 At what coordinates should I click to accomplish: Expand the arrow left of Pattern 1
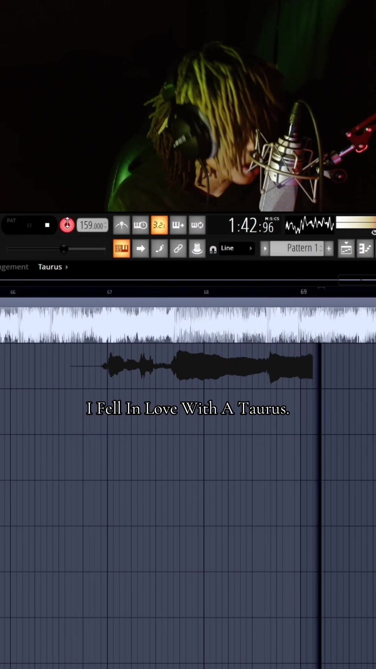click(x=265, y=248)
